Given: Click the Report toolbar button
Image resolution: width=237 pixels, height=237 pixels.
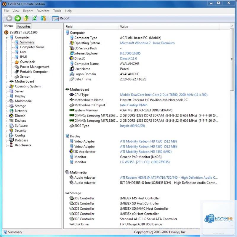Looking at the screenshot, I should click(x=61, y=18).
